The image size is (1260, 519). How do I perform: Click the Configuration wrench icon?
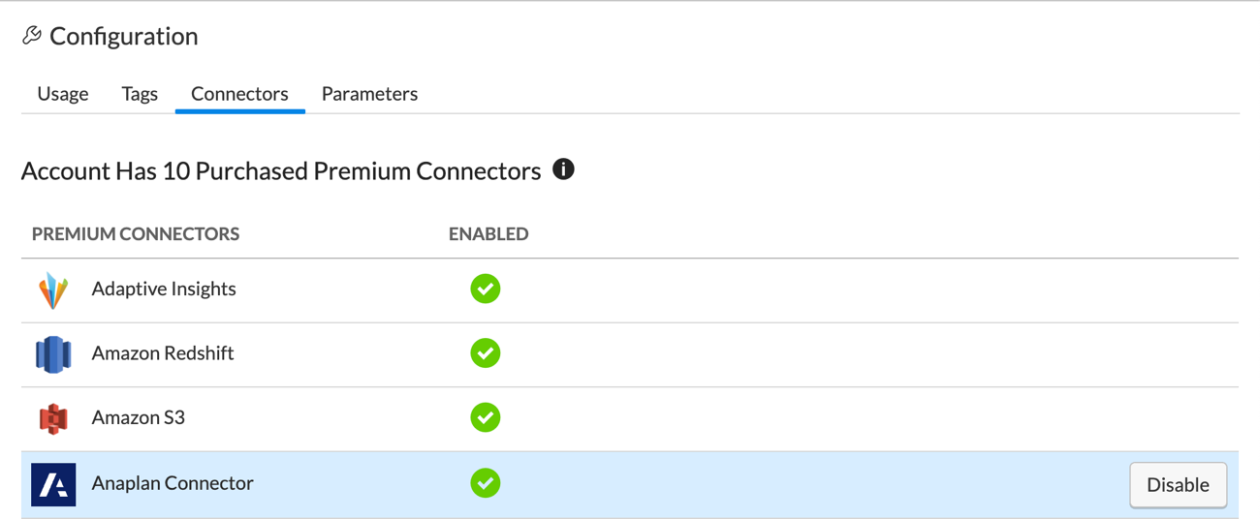(x=32, y=36)
